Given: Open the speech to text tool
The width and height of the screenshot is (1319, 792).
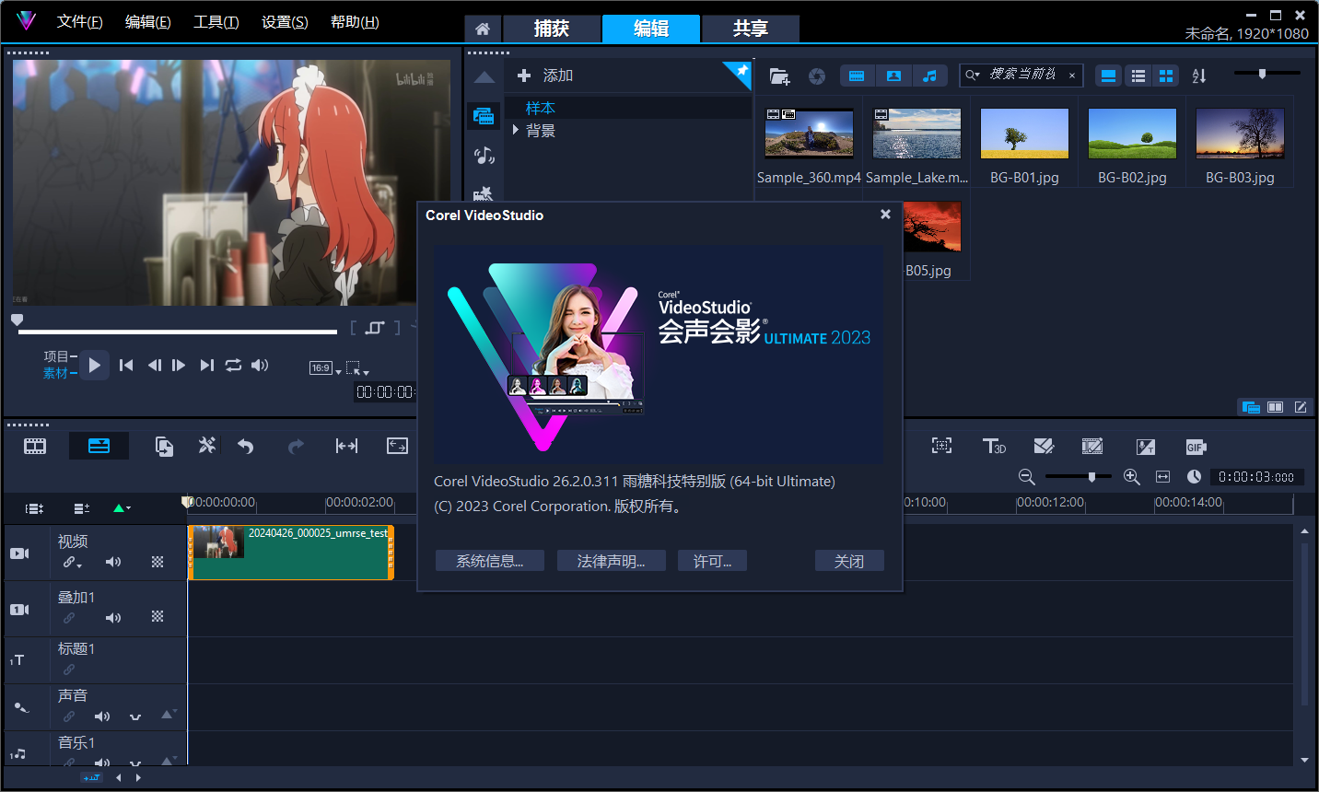Looking at the screenshot, I should (1145, 447).
